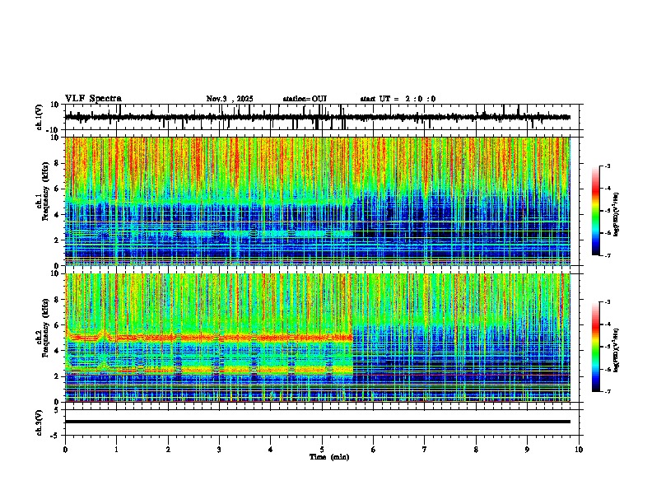652x504 pixels.
Task: Click the color scale bar beside ch.2 spectrogram
Action: pyautogui.click(x=596, y=347)
